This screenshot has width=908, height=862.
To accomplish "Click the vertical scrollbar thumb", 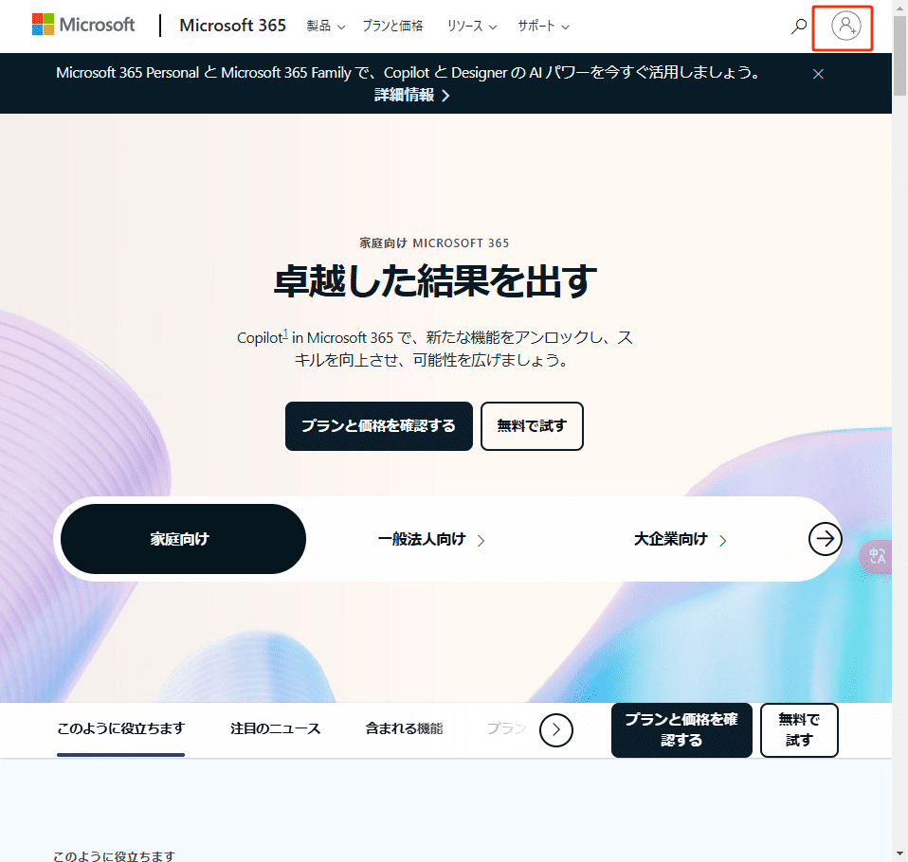I will [899, 56].
